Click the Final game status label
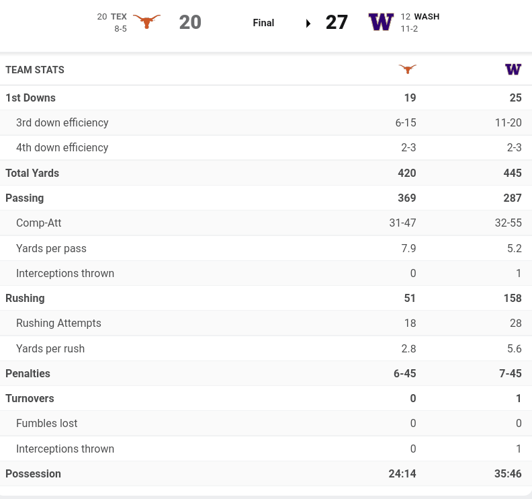Screen dimensions: 532x499 (263, 23)
